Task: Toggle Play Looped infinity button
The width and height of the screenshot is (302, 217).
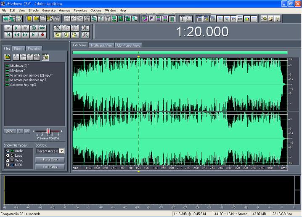Action: click(x=42, y=28)
